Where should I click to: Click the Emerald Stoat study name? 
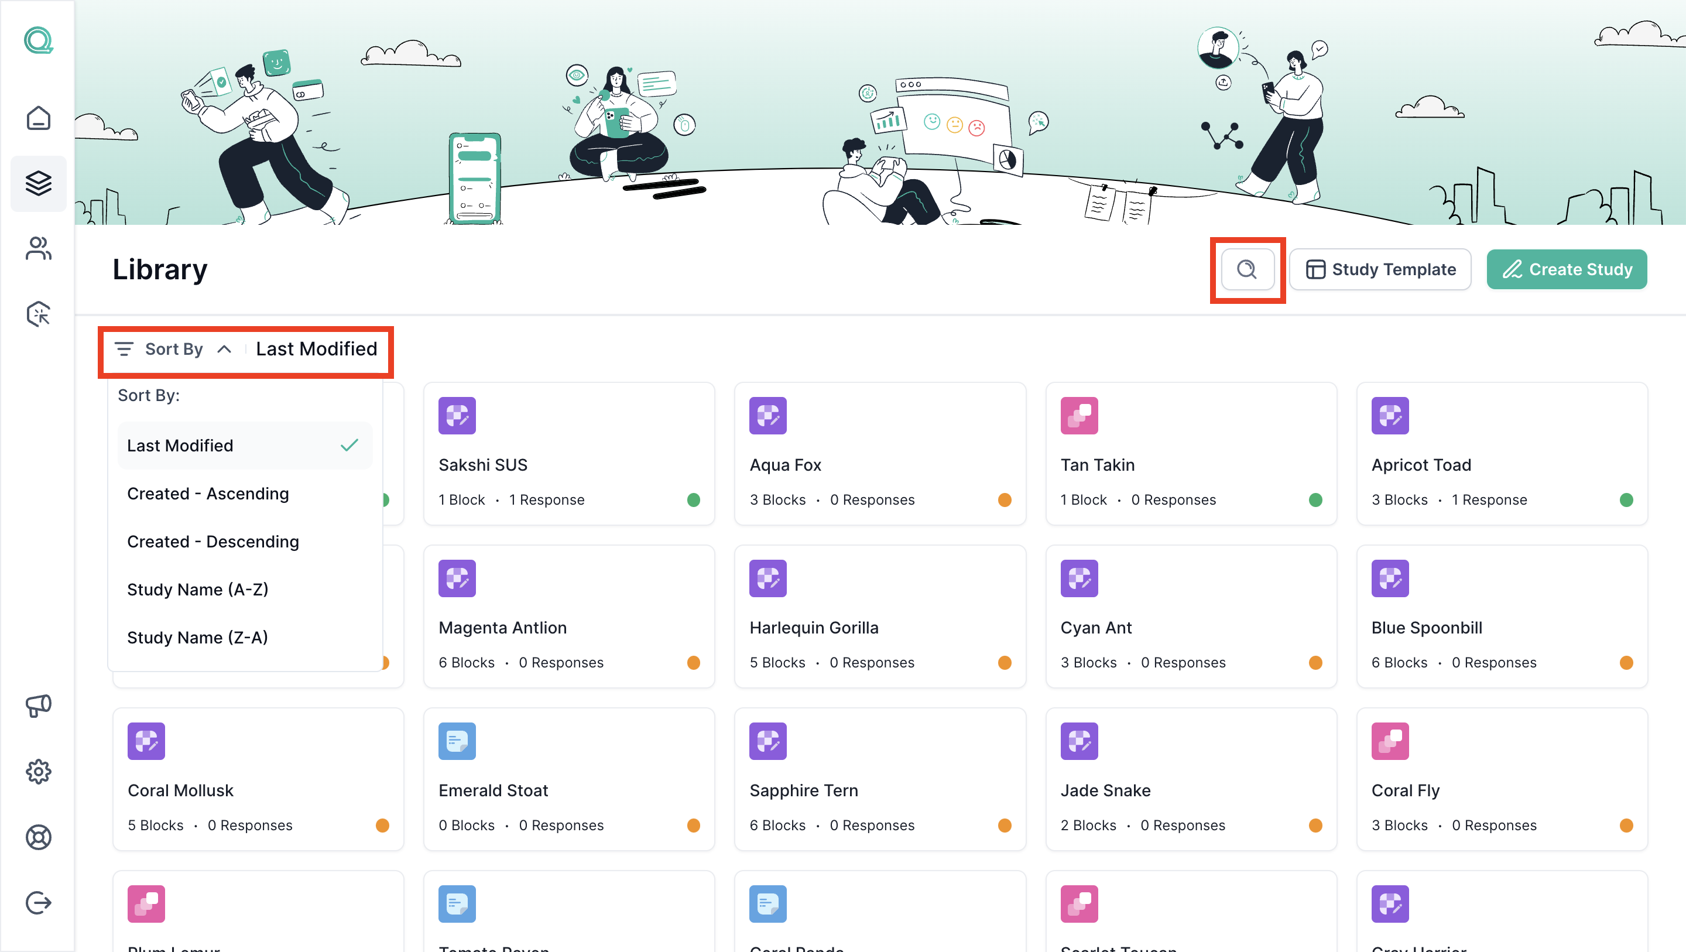click(x=493, y=790)
